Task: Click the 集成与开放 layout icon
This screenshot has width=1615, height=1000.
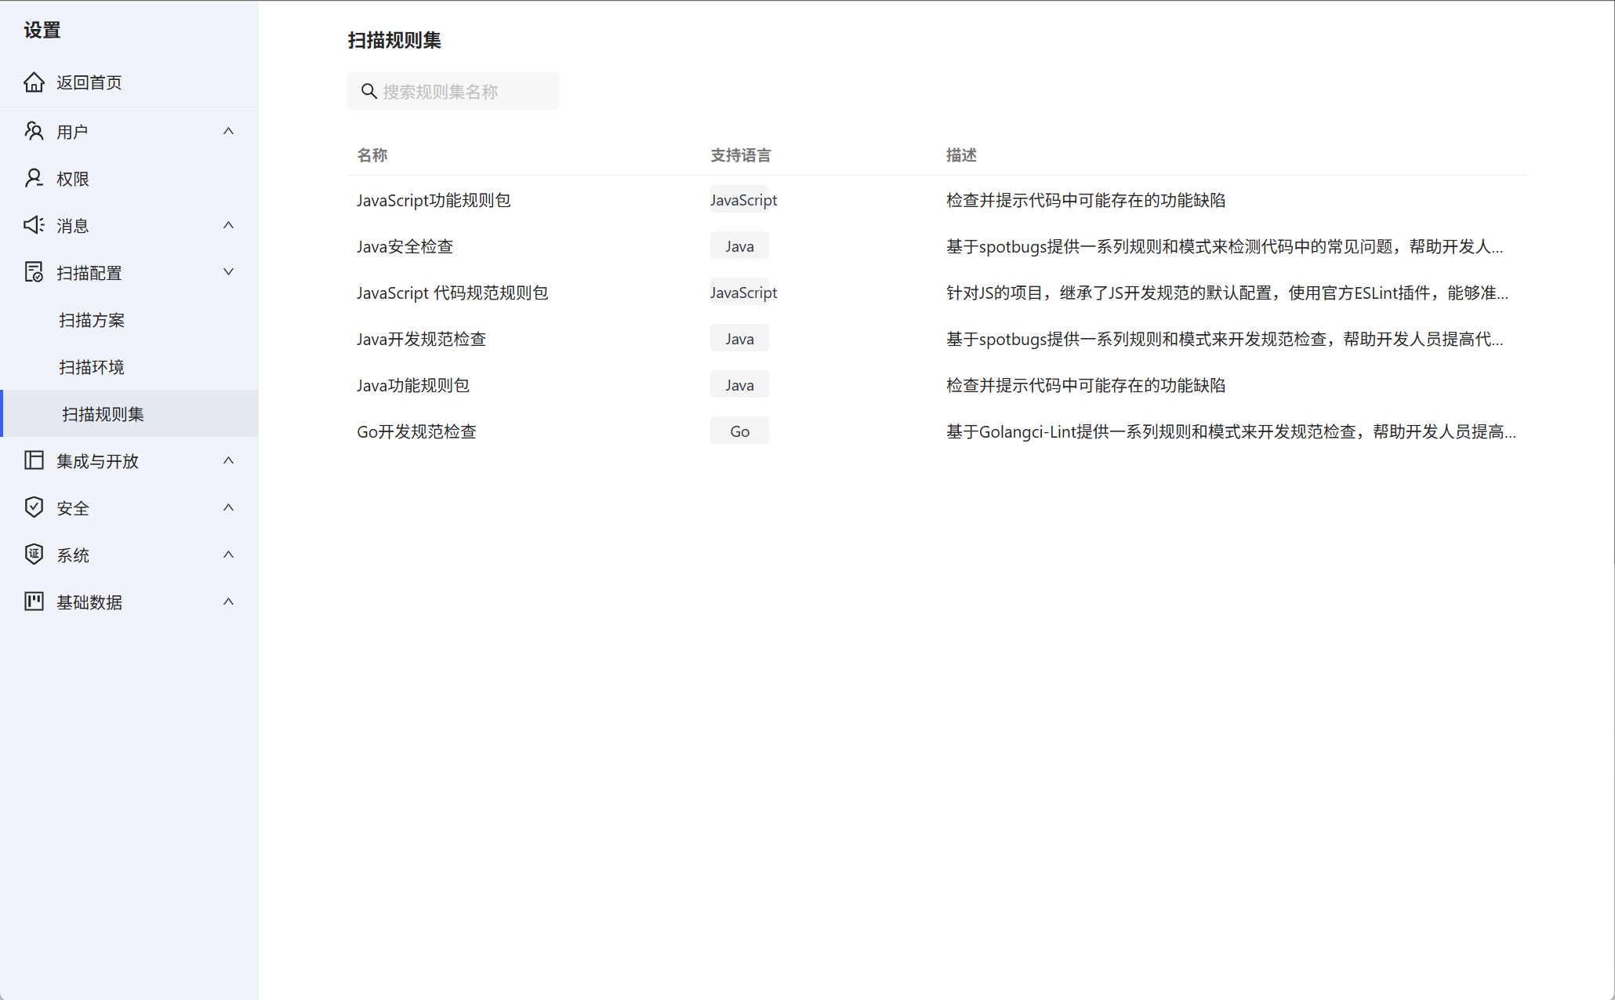Action: (x=34, y=460)
